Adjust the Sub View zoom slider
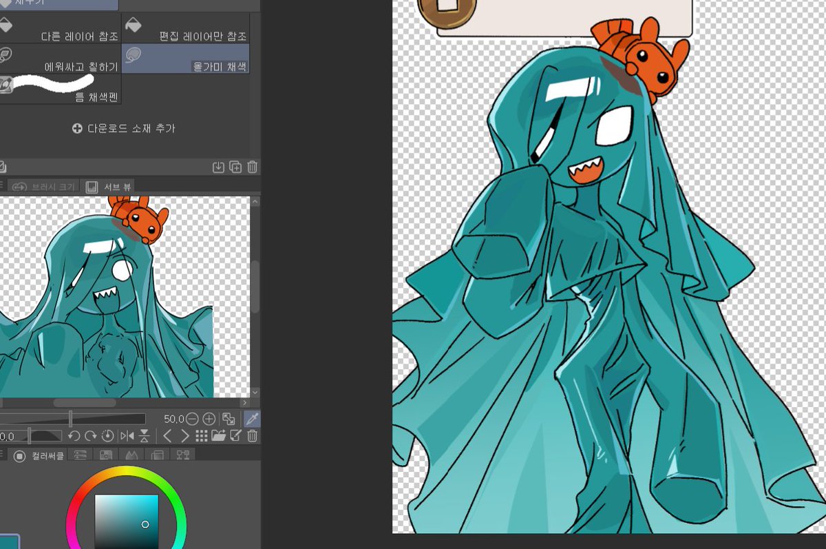 (x=72, y=419)
